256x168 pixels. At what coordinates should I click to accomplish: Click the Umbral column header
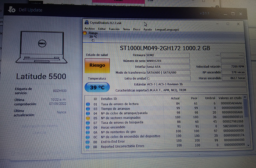[x=210, y=98]
